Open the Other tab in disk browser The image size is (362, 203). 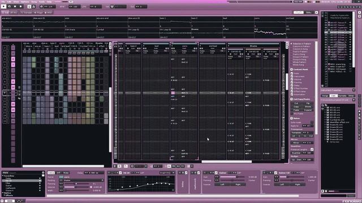[x=351, y=95]
